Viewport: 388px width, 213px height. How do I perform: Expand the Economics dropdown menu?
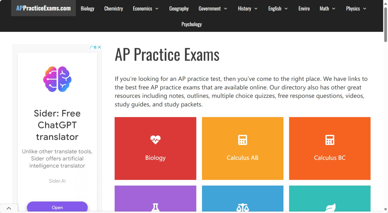pos(157,9)
